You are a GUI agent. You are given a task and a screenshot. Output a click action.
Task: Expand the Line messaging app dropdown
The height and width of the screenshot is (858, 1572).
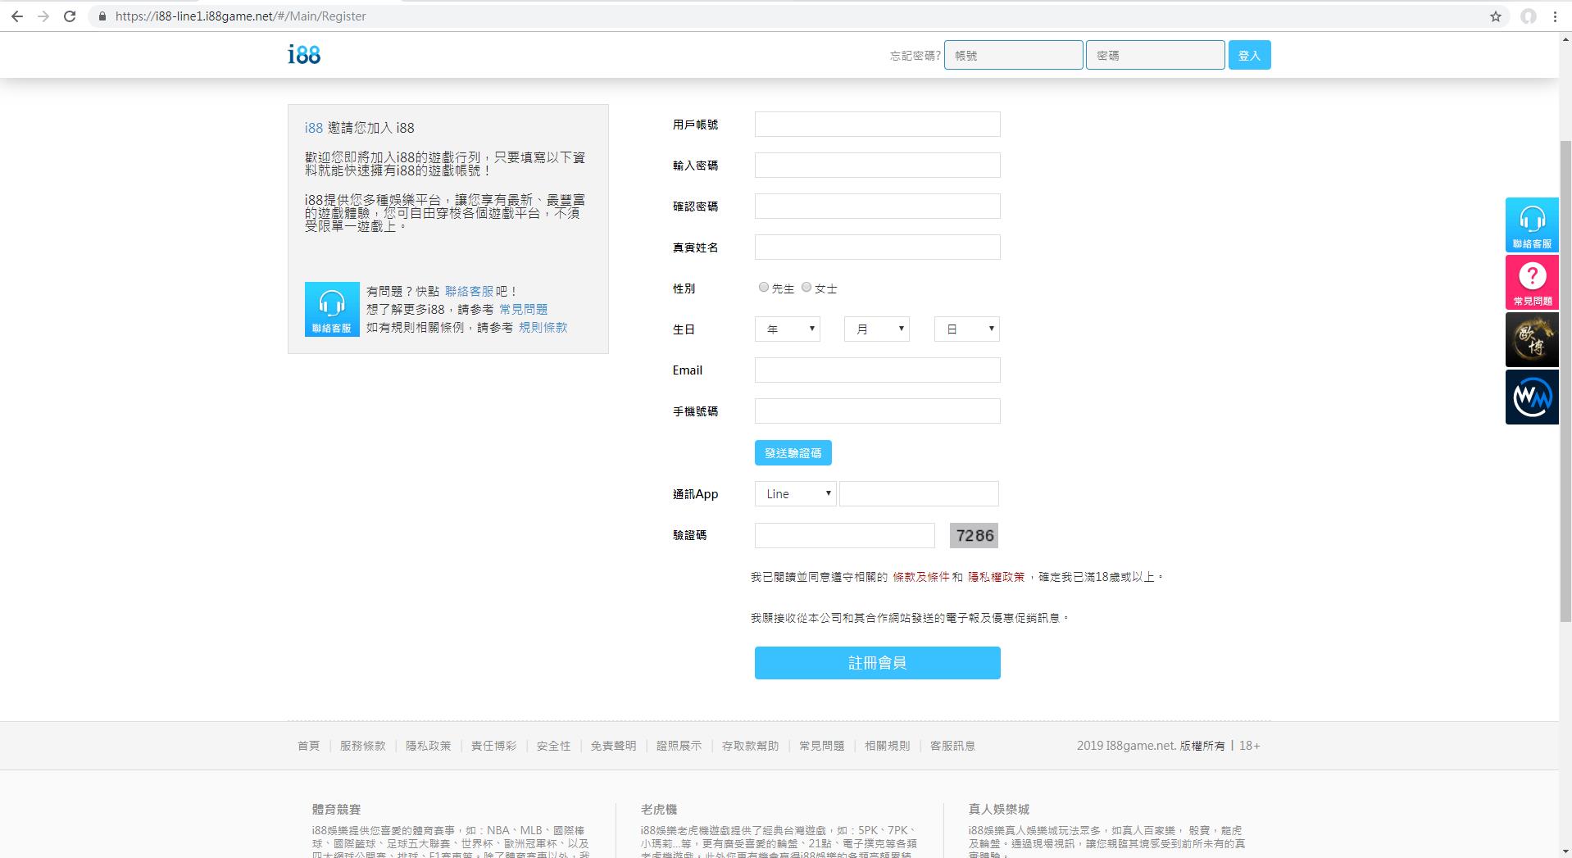tap(795, 494)
